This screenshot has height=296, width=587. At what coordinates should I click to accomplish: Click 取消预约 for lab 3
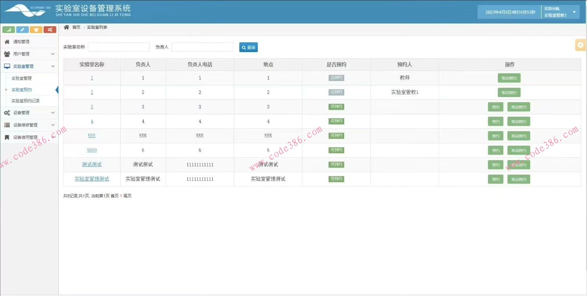coord(519,107)
